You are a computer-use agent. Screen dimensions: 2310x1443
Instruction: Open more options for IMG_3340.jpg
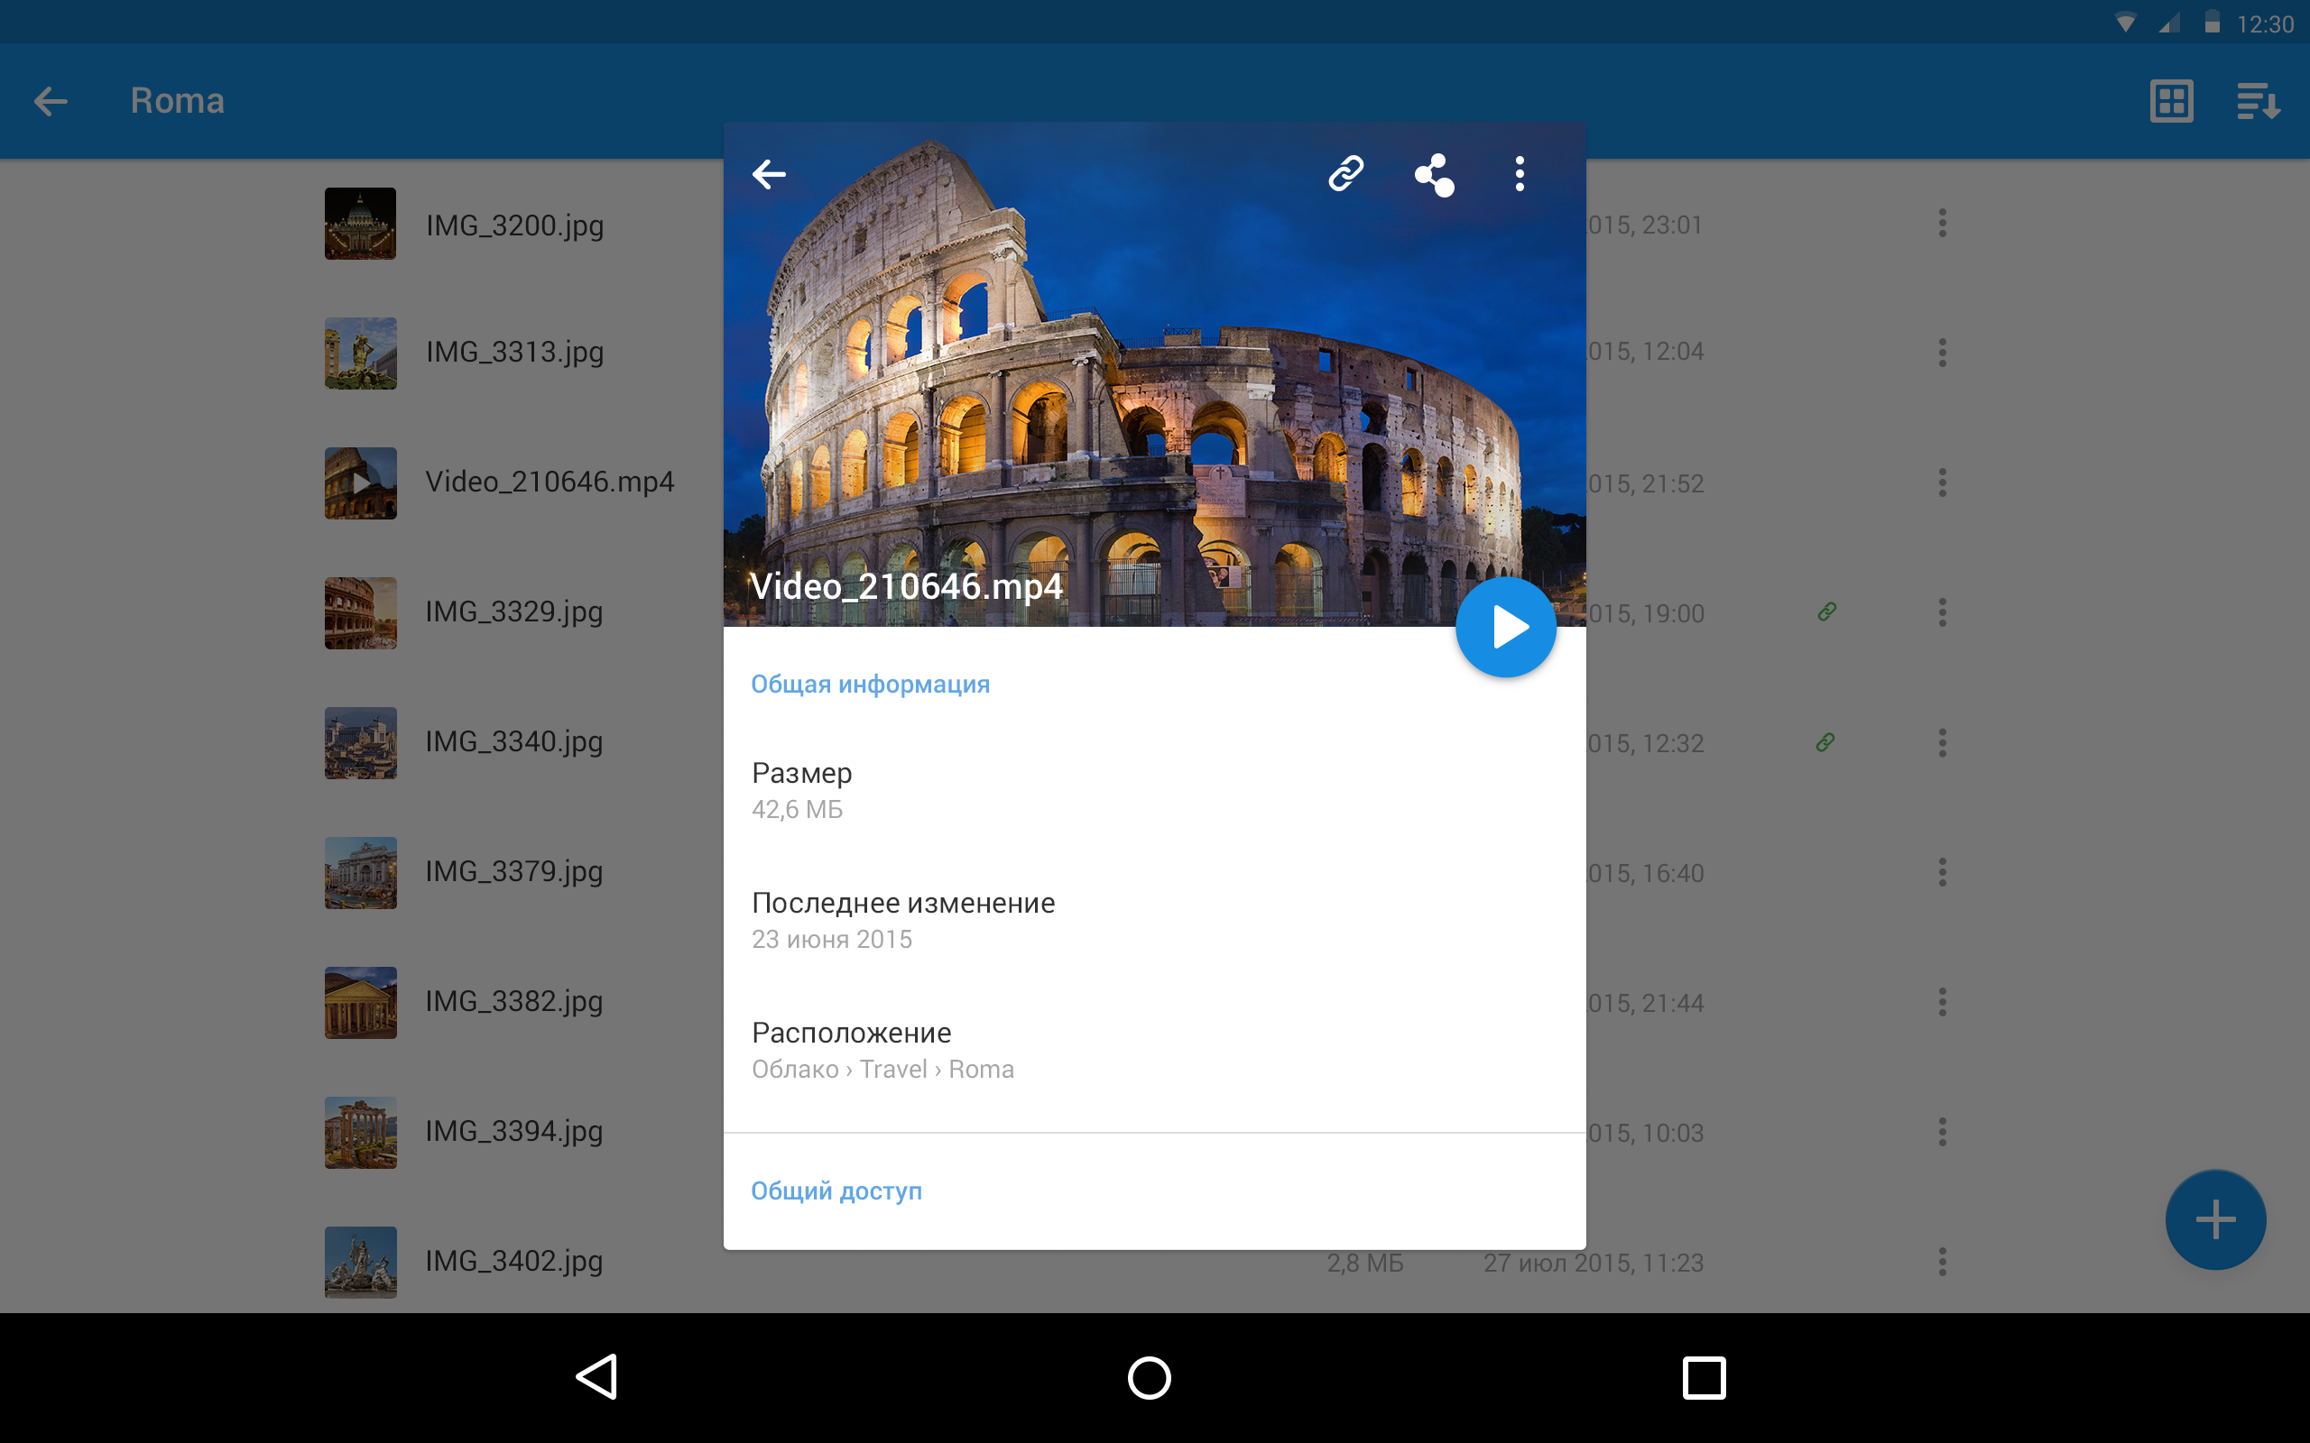(1942, 742)
